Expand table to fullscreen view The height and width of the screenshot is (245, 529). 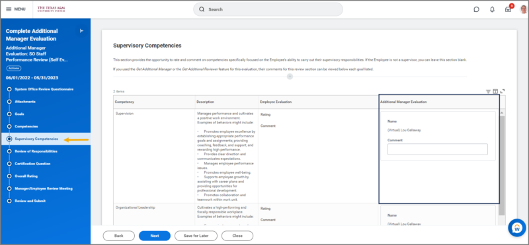[503, 91]
